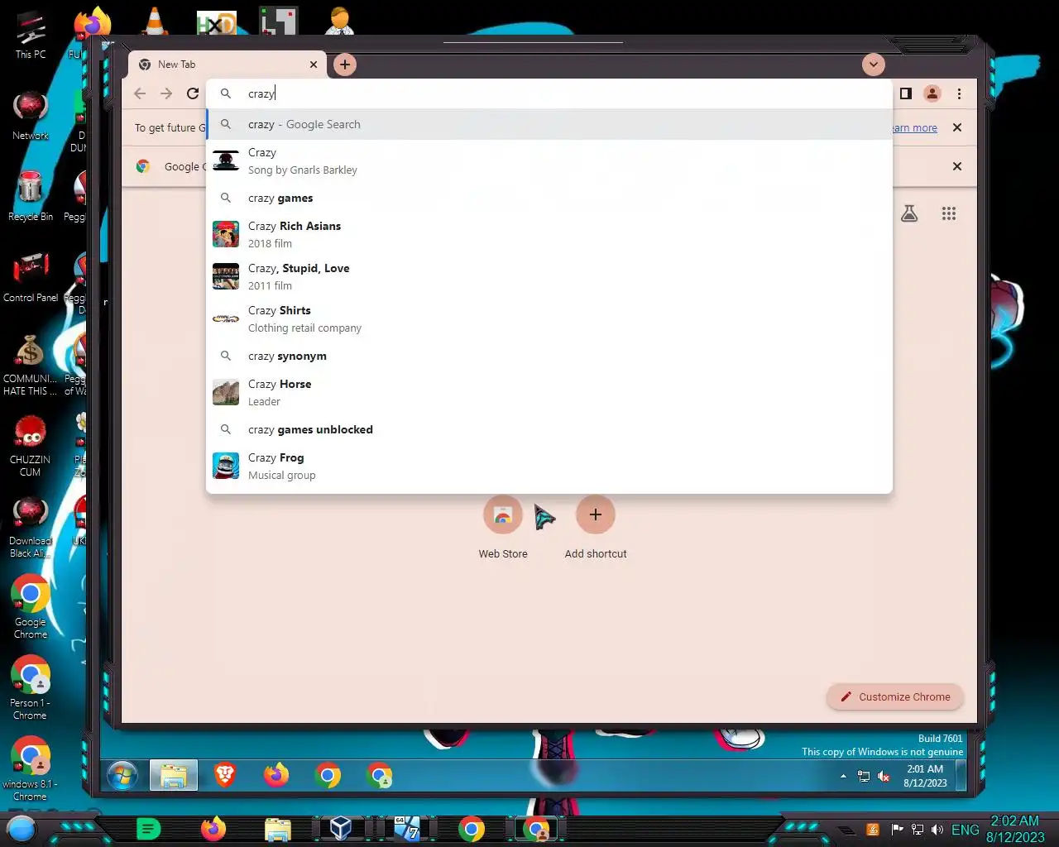
Task: Open Google Chrome icon on VM taskbar
Action: point(328,776)
